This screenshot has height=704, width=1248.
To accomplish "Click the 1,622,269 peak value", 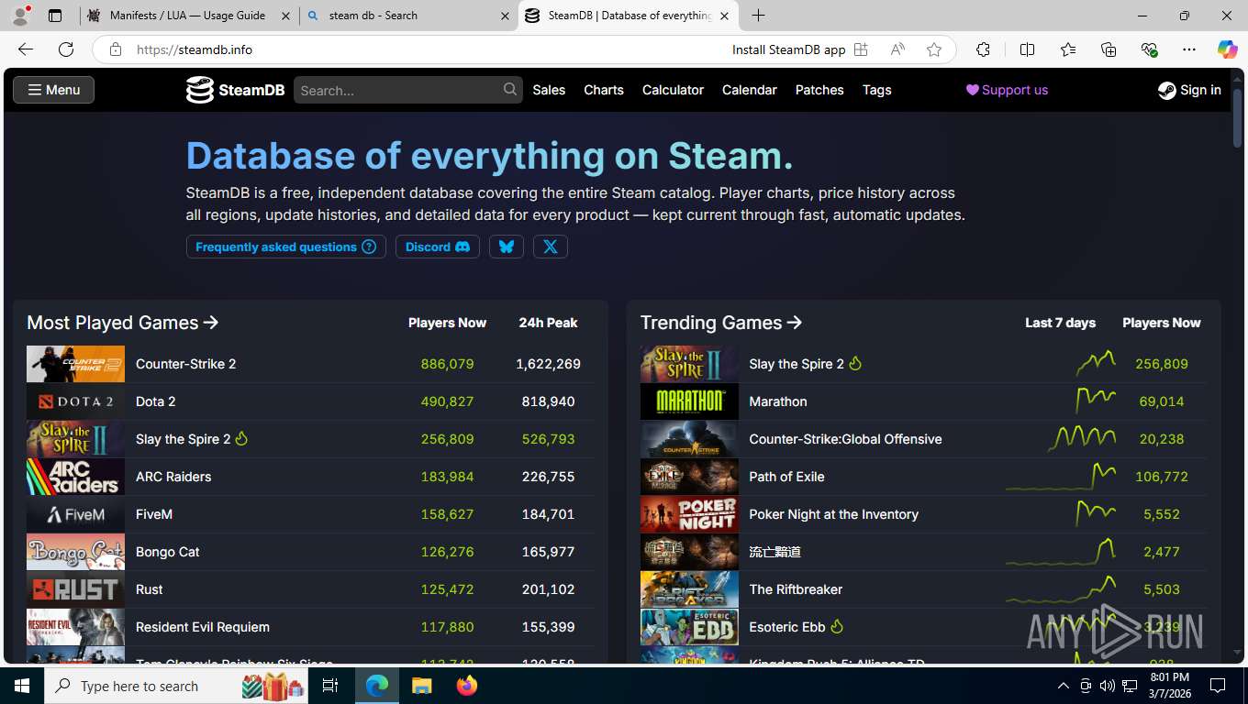I will point(548,364).
